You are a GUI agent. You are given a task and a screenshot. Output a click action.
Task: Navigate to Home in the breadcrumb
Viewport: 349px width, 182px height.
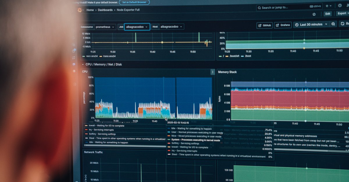pos(90,10)
